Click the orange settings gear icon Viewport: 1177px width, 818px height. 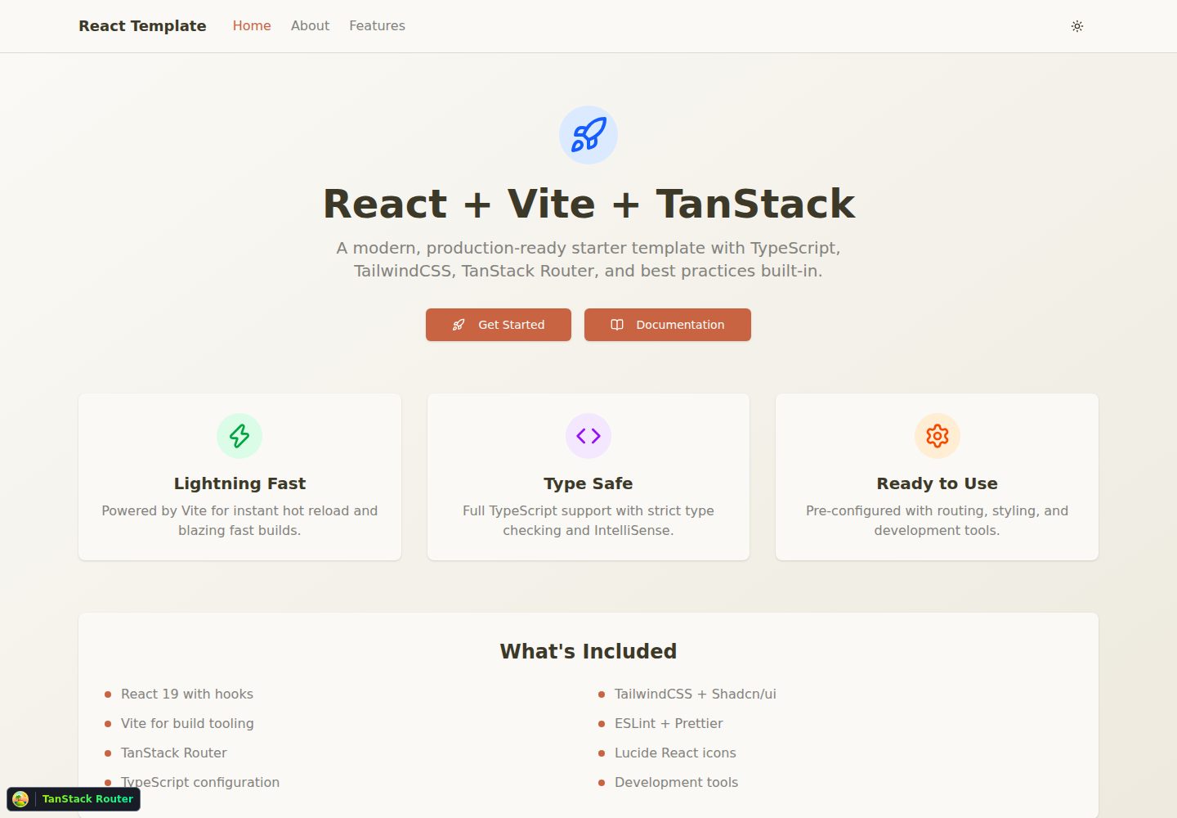pyautogui.click(x=937, y=436)
